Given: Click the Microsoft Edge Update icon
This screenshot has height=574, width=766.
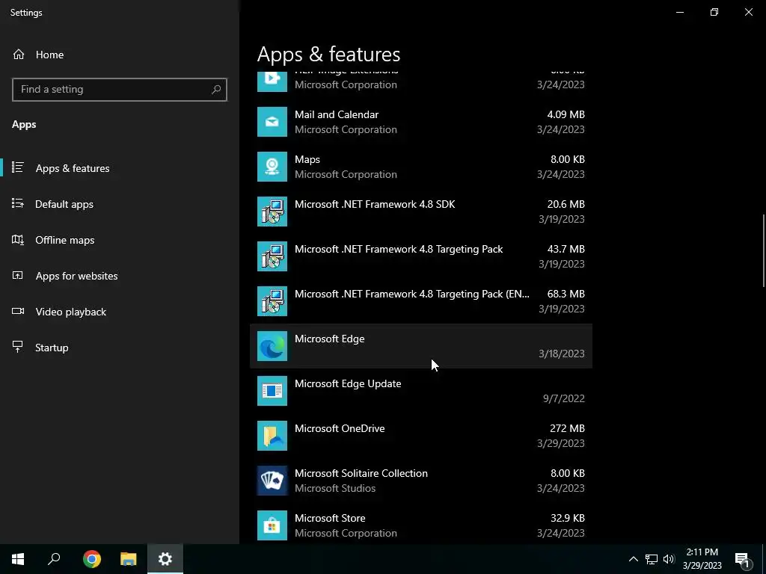Looking at the screenshot, I should [272, 391].
